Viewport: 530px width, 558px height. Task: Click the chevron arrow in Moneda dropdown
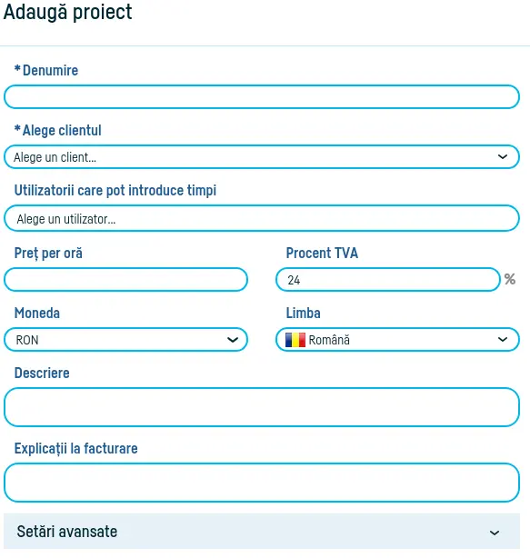point(233,340)
